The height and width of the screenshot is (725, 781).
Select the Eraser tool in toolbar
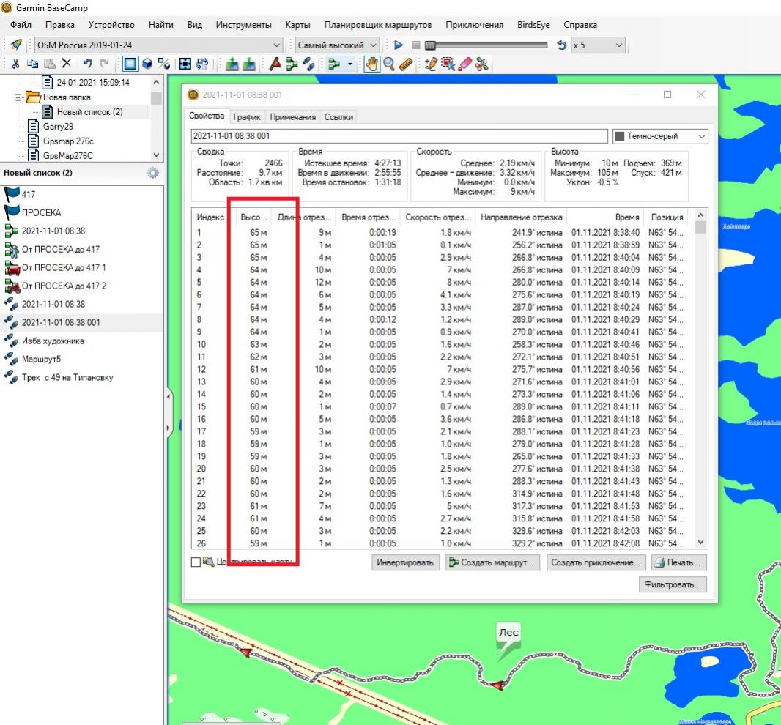click(x=464, y=64)
